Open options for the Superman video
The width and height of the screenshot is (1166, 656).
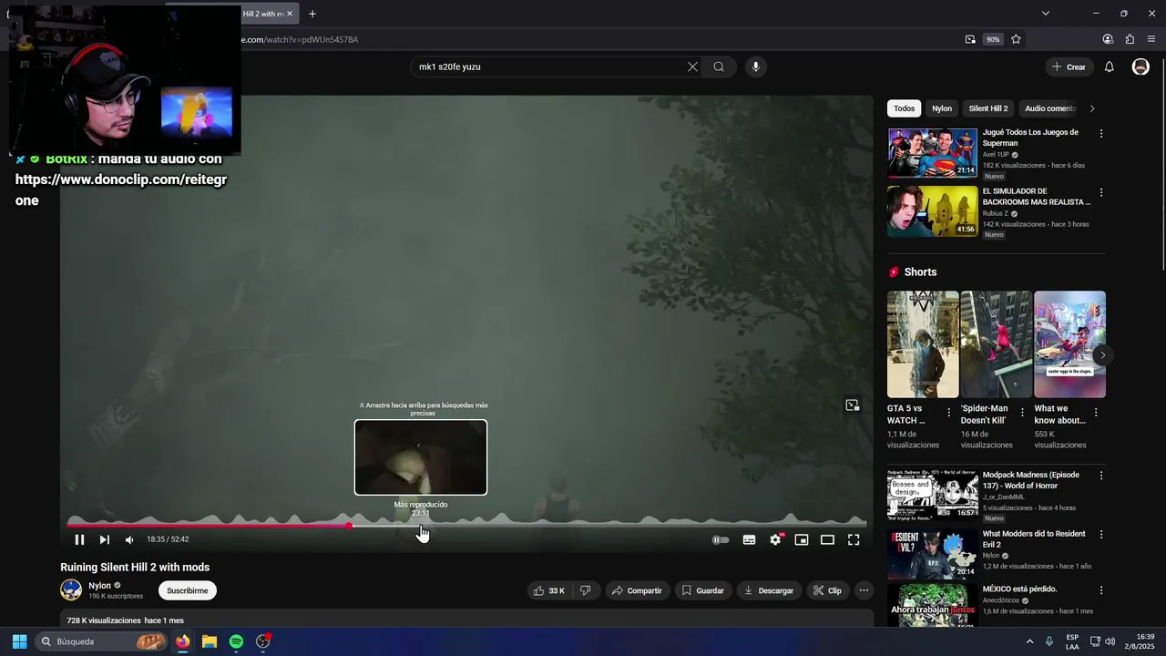(x=1101, y=133)
